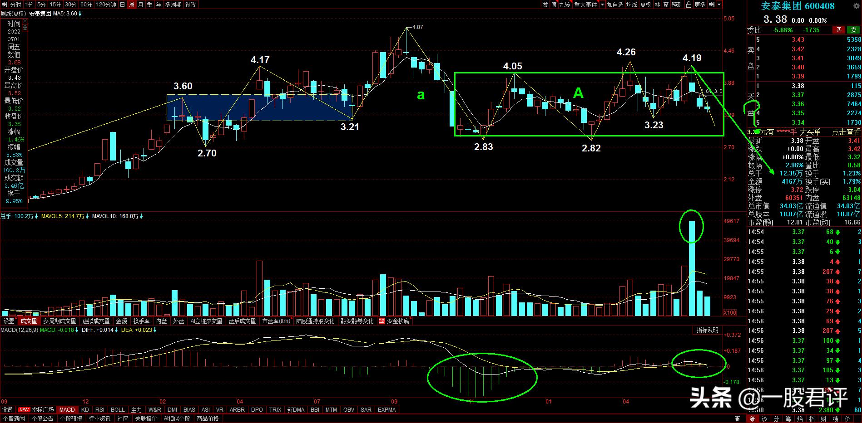Select the 月 monthly period
The width and height of the screenshot is (862, 423).
tap(141, 5)
